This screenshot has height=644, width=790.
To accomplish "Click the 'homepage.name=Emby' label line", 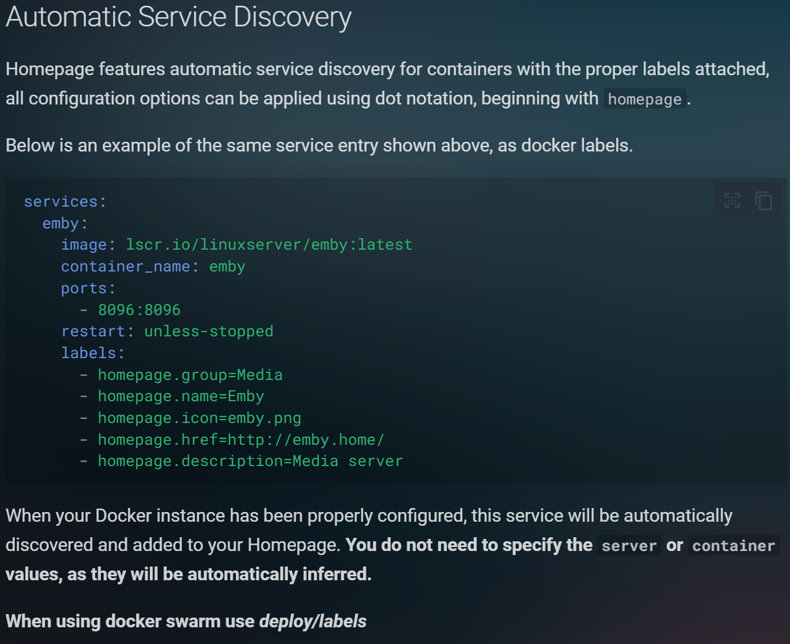I will [181, 397].
